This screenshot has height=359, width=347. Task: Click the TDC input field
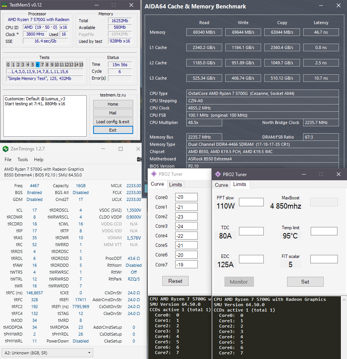(x=251, y=231)
